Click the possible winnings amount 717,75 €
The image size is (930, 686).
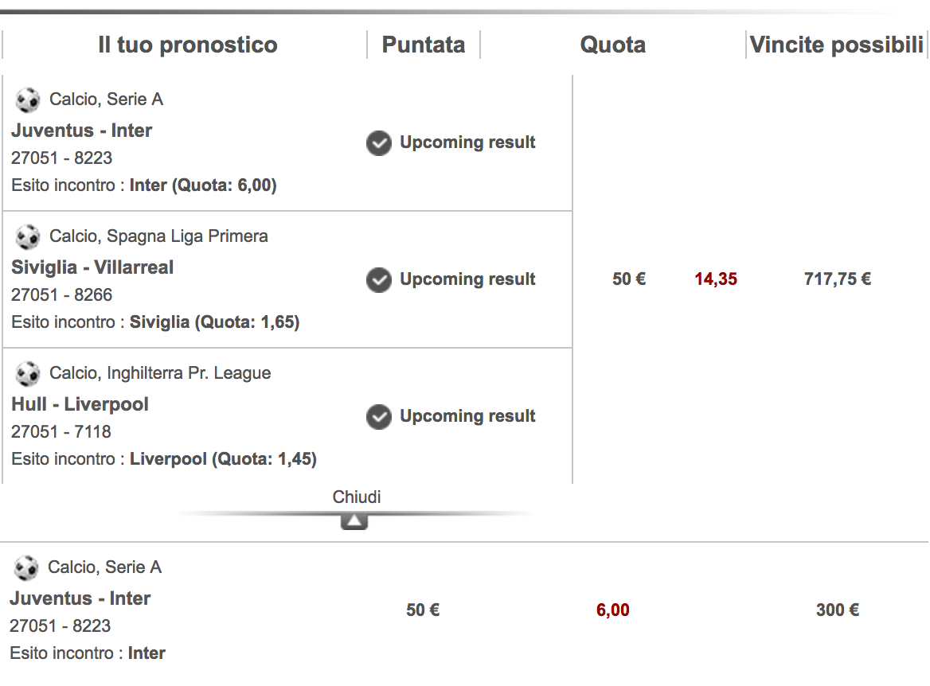click(x=838, y=279)
